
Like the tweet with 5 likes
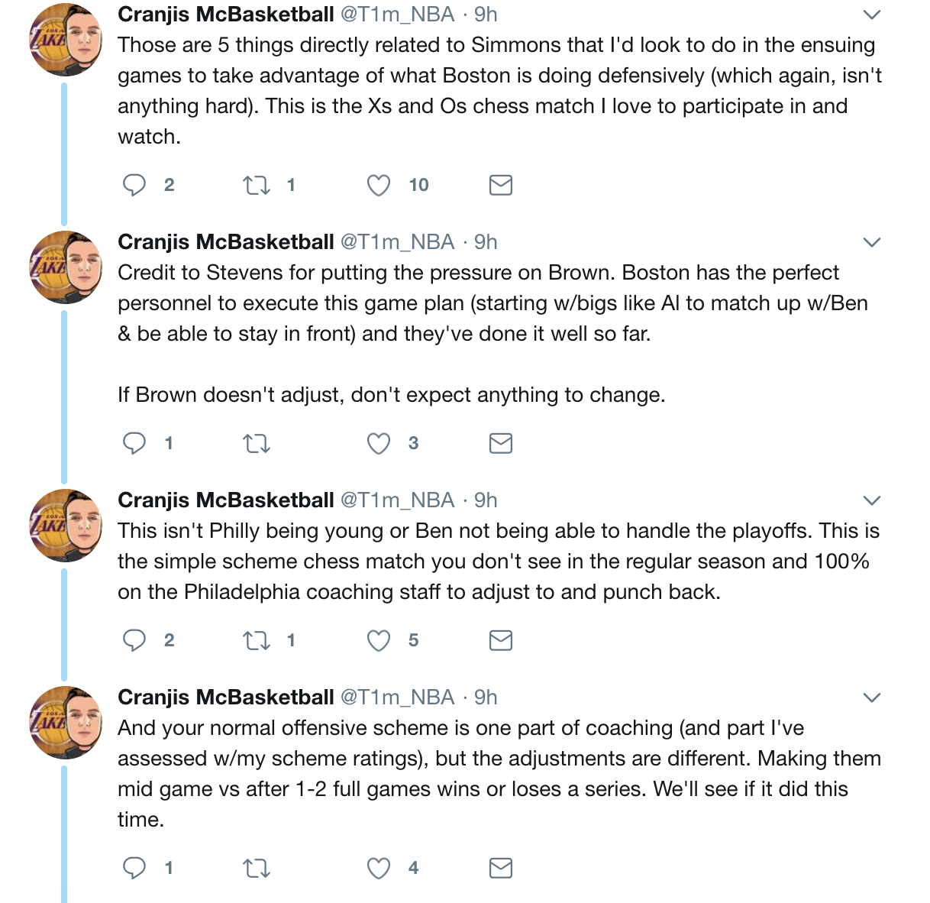pos(379,640)
